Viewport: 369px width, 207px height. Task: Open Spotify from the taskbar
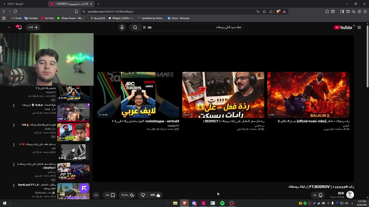(x=222, y=203)
